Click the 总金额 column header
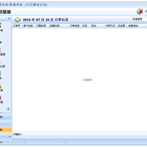Image resolution: width=147 pixels, height=147 pixels. click(x=122, y=26)
